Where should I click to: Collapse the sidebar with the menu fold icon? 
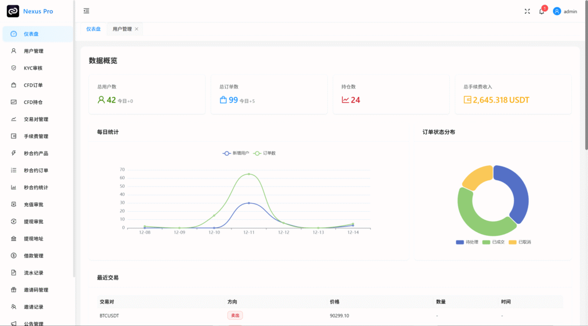tap(86, 11)
